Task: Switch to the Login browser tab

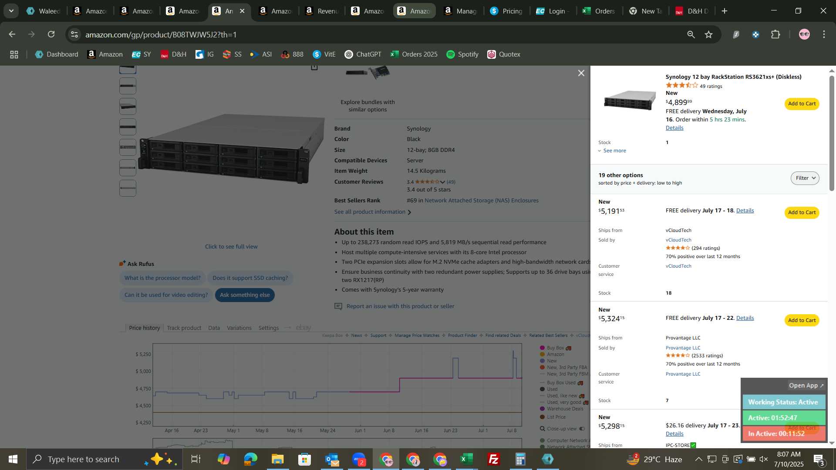Action: [553, 11]
